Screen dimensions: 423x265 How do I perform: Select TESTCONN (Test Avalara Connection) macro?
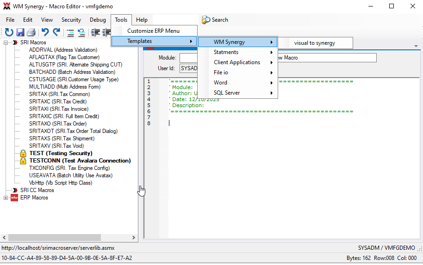pos(80,161)
